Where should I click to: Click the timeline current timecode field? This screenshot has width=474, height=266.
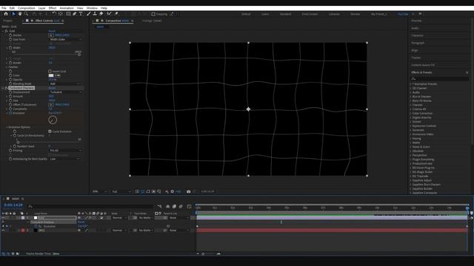tap(13, 205)
